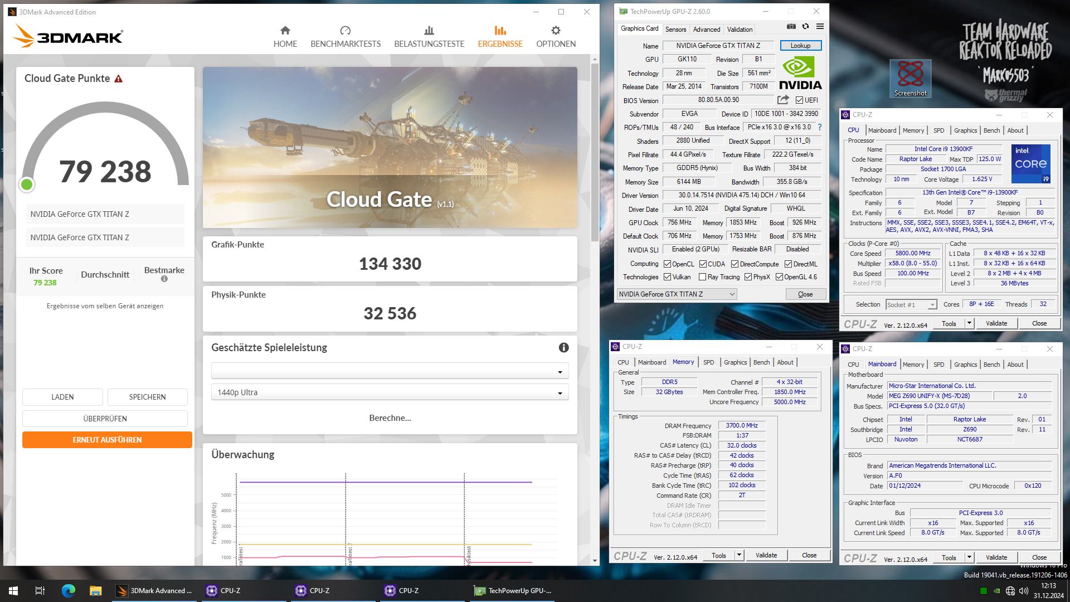The height and width of the screenshot is (602, 1070).
Task: Click volume icon in system tray
Action: (1024, 591)
